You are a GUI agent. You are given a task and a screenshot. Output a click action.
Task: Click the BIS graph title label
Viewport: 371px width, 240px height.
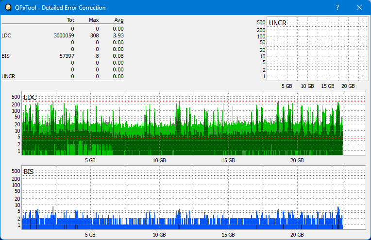point(29,171)
